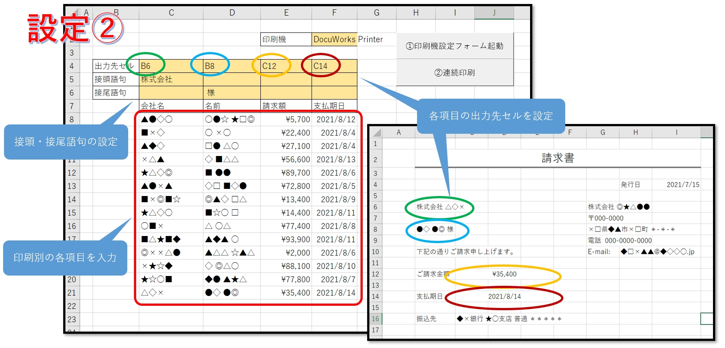This screenshot has height=348, width=725.
Task: Select the 出力先セル label cell
Action: coord(116,66)
